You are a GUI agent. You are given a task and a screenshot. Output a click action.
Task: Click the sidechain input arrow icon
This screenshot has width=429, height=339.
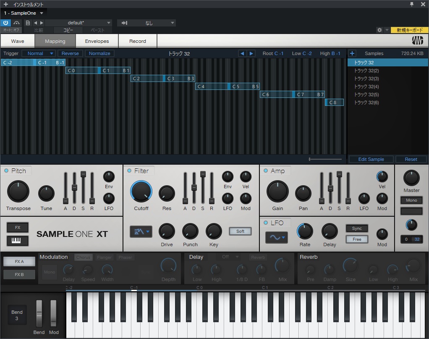click(124, 23)
